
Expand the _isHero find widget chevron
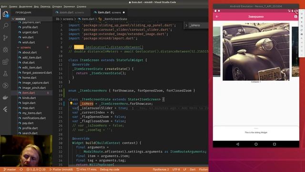click(186, 25)
